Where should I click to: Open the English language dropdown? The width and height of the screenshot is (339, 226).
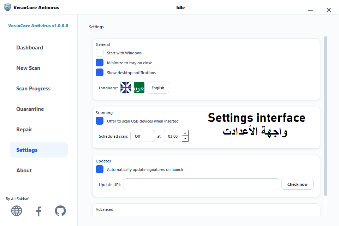[158, 88]
